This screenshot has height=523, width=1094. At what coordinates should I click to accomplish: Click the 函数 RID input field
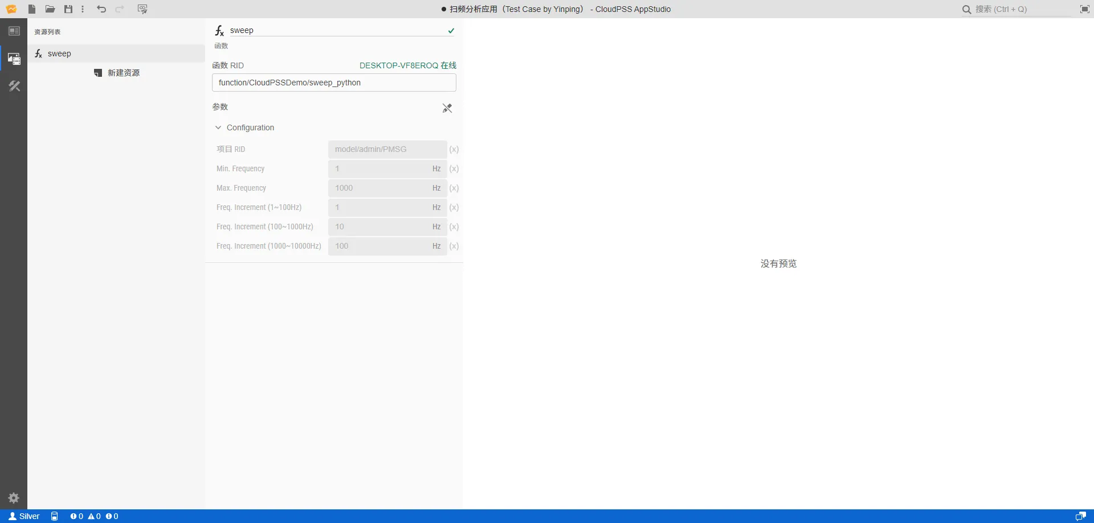pos(334,83)
